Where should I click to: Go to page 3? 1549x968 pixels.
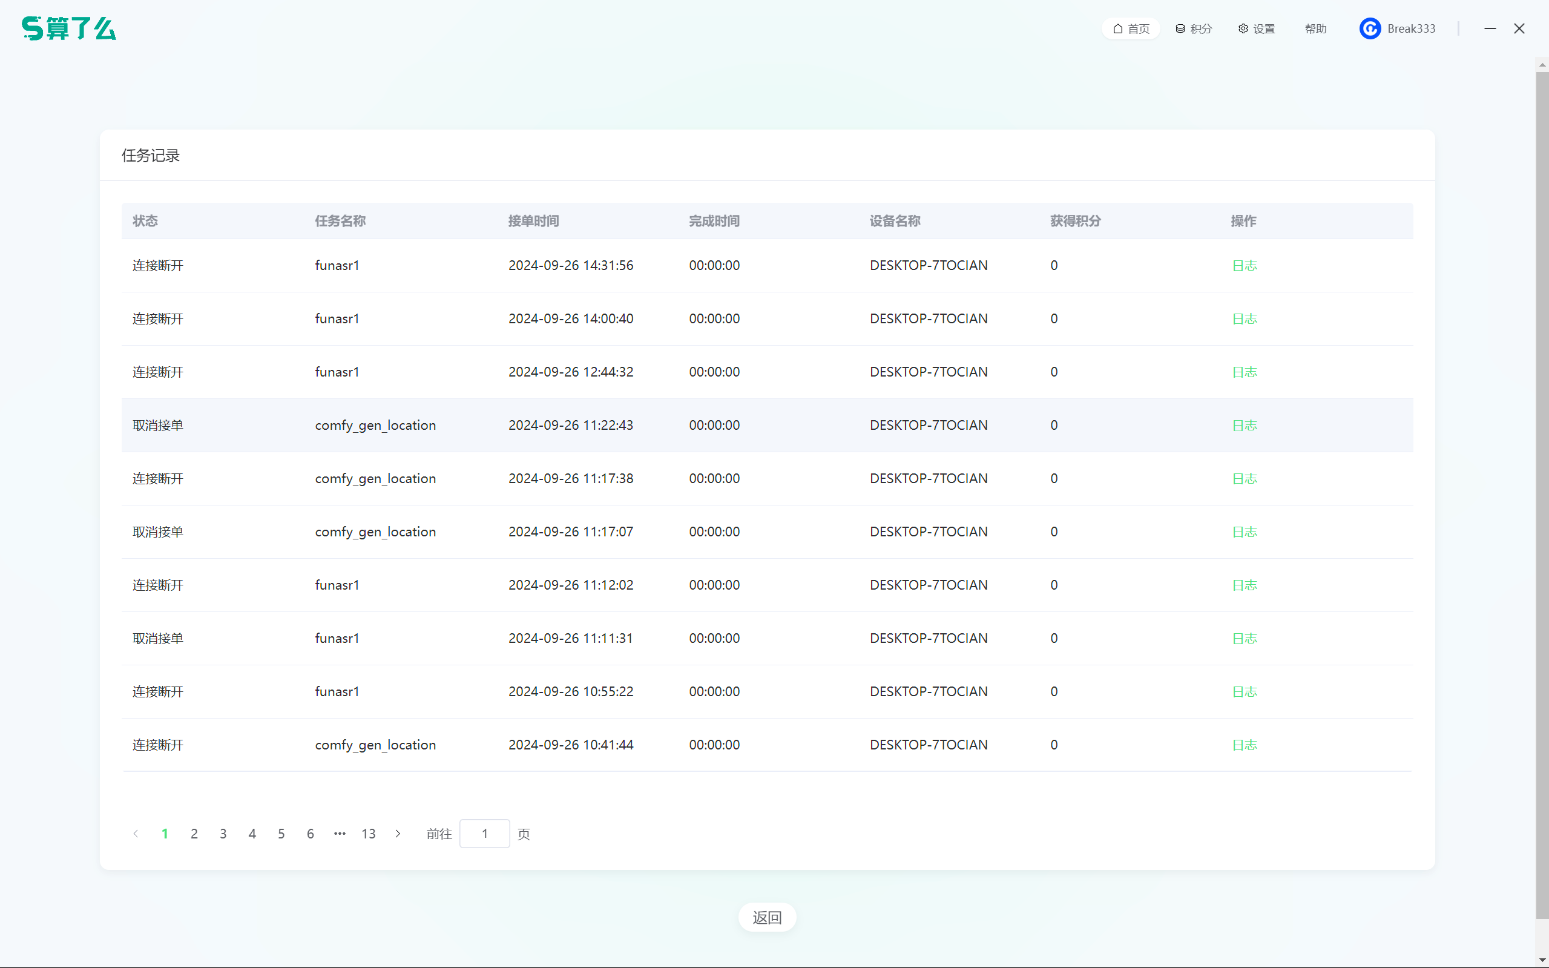[223, 834]
